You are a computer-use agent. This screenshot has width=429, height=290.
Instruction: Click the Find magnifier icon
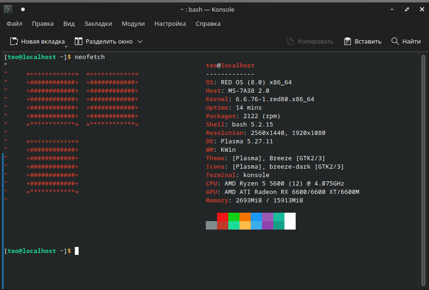(x=395, y=41)
